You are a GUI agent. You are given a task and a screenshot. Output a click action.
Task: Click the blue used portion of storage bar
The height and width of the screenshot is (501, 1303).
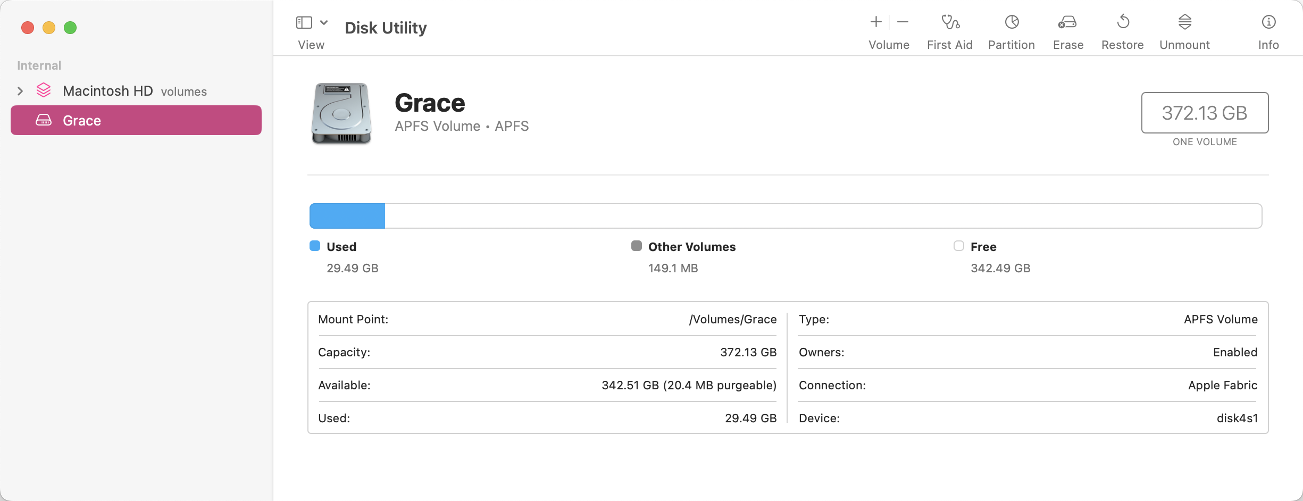click(347, 216)
